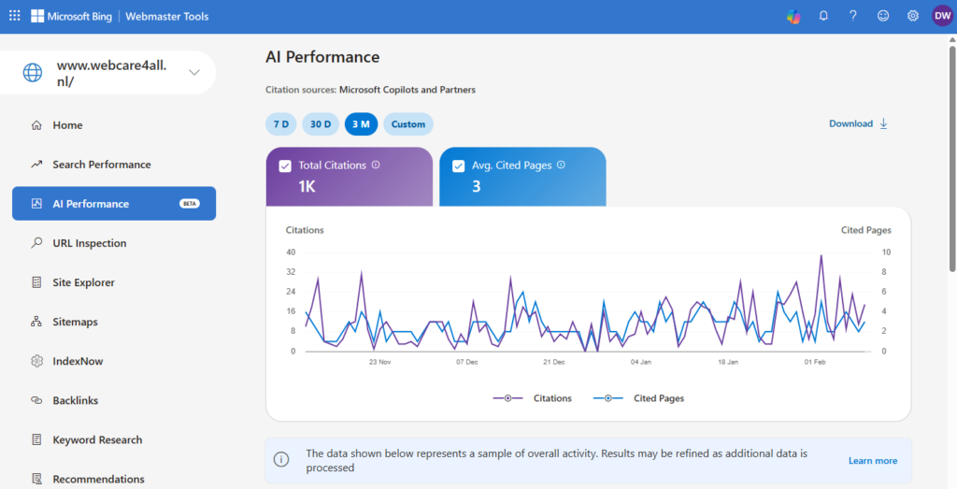Screen dimensions: 957x489
Task: Click the AI Performance chart icon
Action: coord(36,203)
